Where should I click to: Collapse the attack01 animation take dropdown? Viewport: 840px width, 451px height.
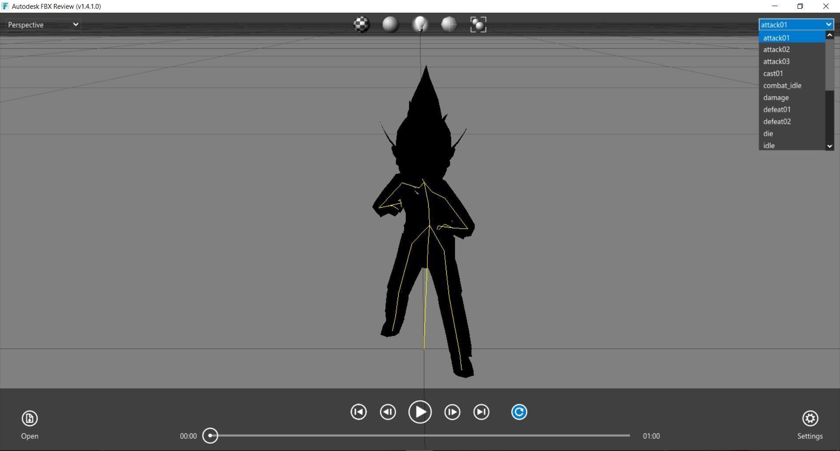[796, 25]
